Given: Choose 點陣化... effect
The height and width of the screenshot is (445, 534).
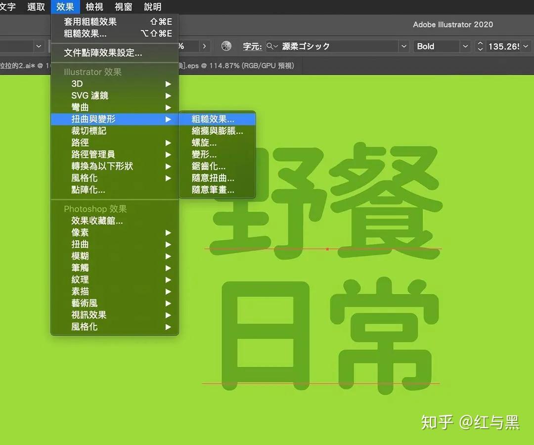Looking at the screenshot, I should [115, 190].
